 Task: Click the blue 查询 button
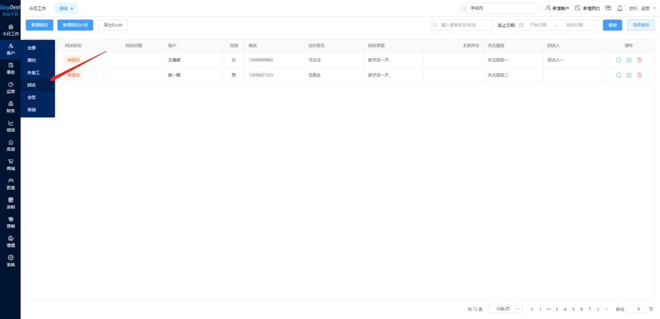tap(612, 25)
